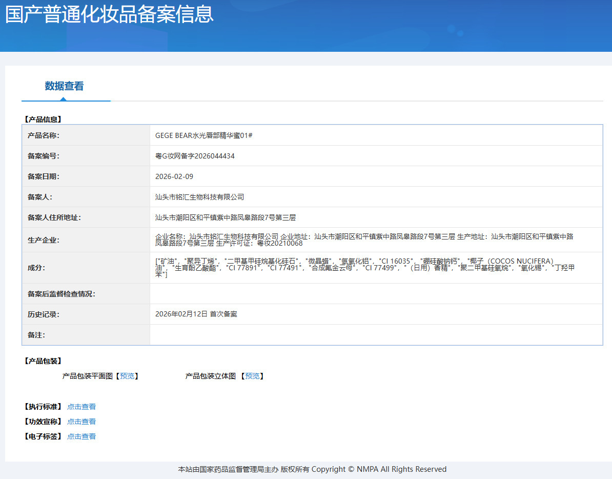Click the 【产品包装】 section heading
Image resolution: width=612 pixels, height=479 pixels.
point(43,361)
